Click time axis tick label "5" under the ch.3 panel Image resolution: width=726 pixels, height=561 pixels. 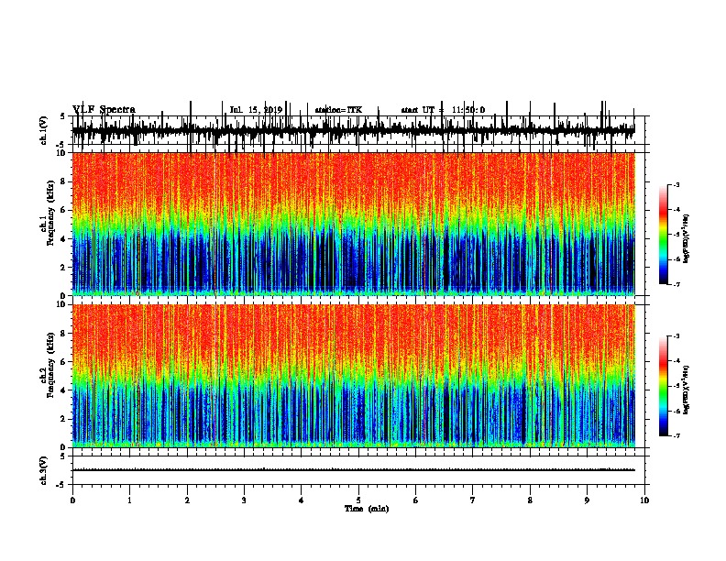click(358, 500)
